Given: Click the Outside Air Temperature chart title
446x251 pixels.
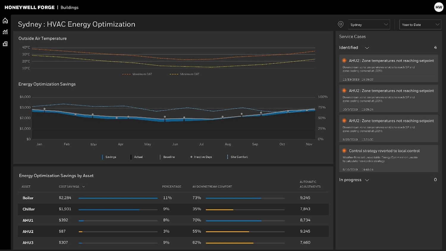Looking at the screenshot, I should coord(43,38).
